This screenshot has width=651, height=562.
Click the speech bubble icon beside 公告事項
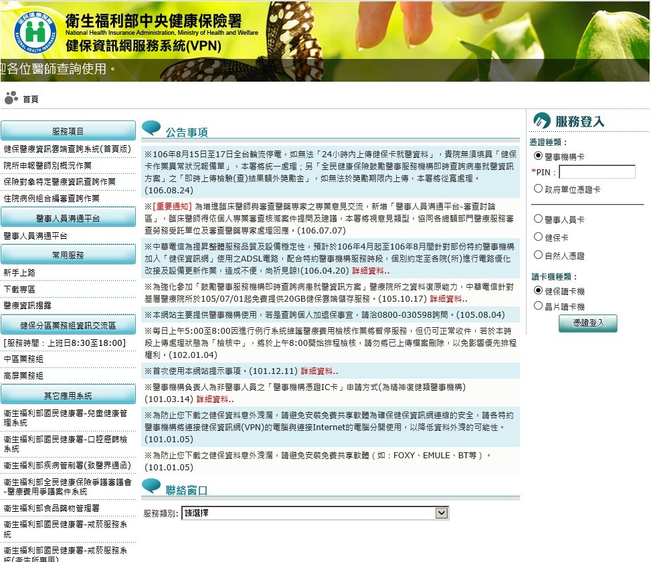pos(151,128)
